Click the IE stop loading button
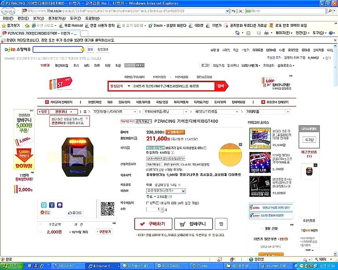 [x=240, y=11]
